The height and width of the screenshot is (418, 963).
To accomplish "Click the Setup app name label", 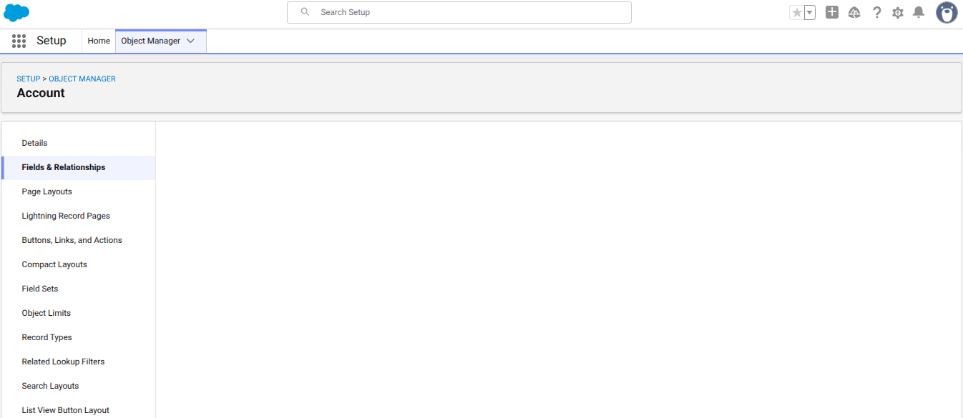I will click(x=52, y=41).
